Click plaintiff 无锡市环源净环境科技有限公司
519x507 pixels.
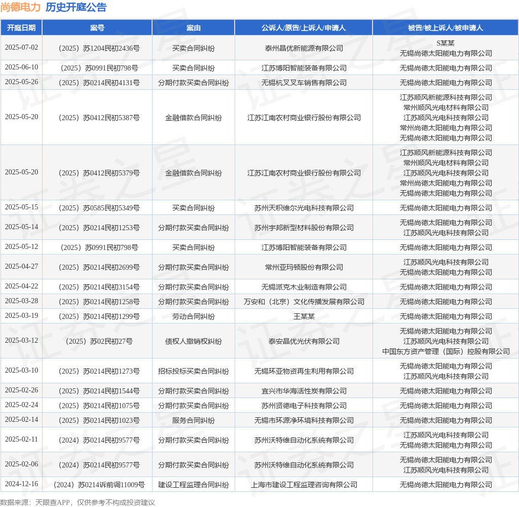304,421
